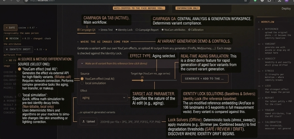The height and width of the screenshot is (139, 294).
Task: Click the 'Source' label above the radios
Action: [85, 74]
